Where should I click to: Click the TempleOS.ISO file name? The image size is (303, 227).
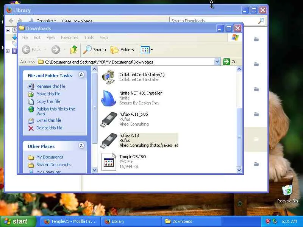pyautogui.click(x=133, y=157)
